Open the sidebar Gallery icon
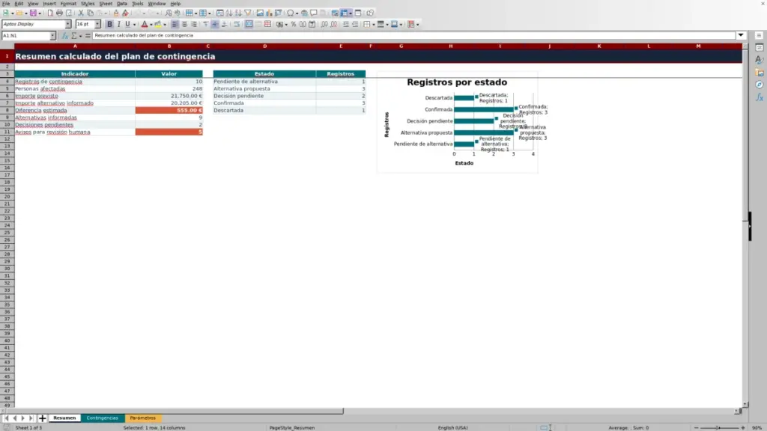The height and width of the screenshot is (431, 767). [x=760, y=73]
